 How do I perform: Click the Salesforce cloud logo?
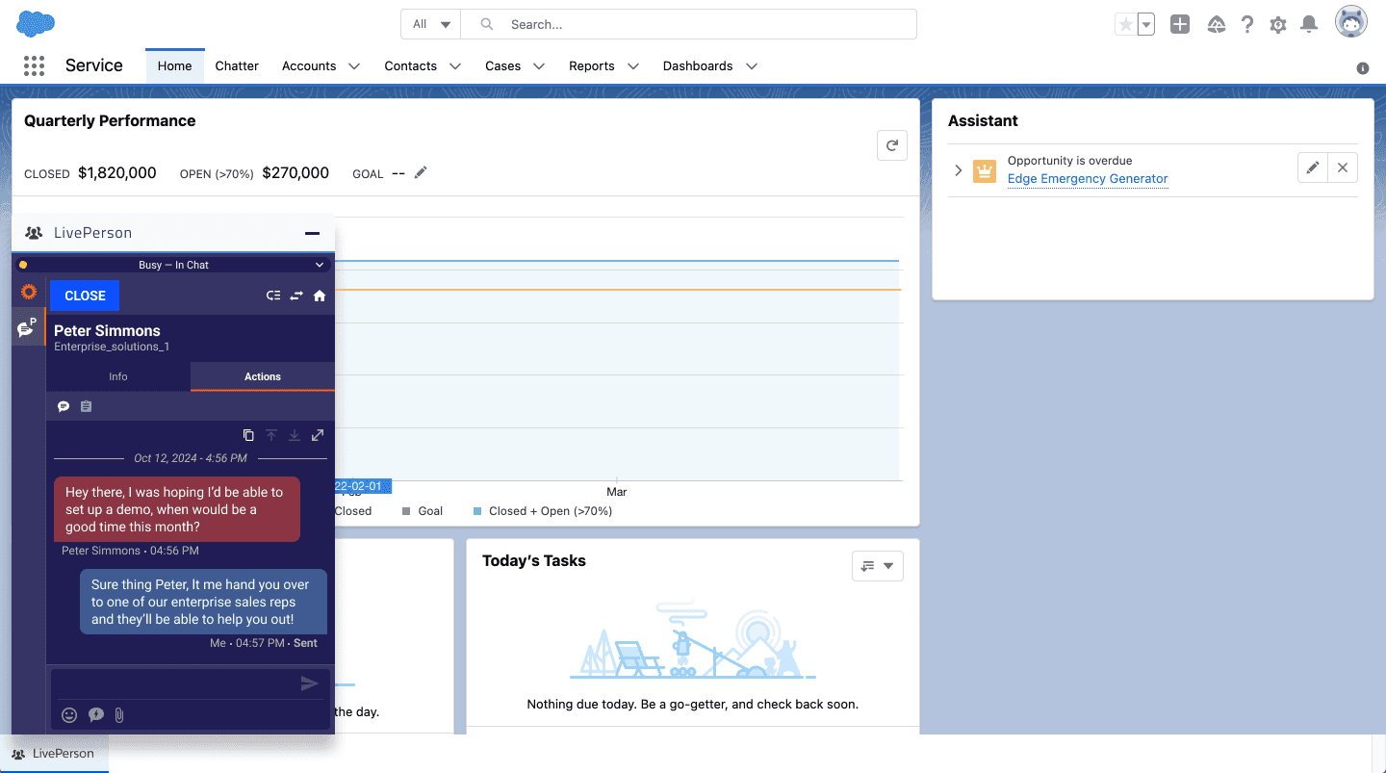[x=36, y=24]
